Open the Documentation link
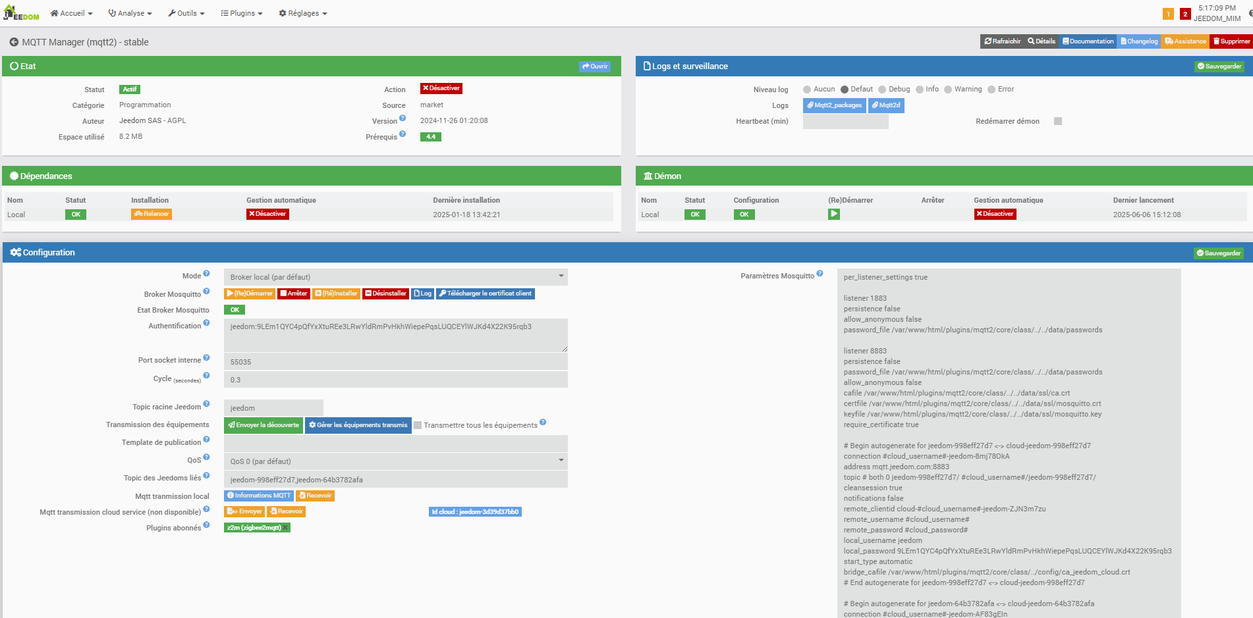 point(1088,41)
